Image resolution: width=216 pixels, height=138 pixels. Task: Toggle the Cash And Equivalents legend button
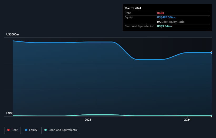coord(61,130)
